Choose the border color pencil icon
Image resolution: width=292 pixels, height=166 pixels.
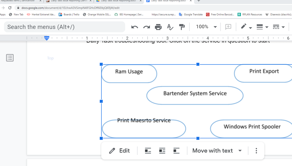point(243,26)
